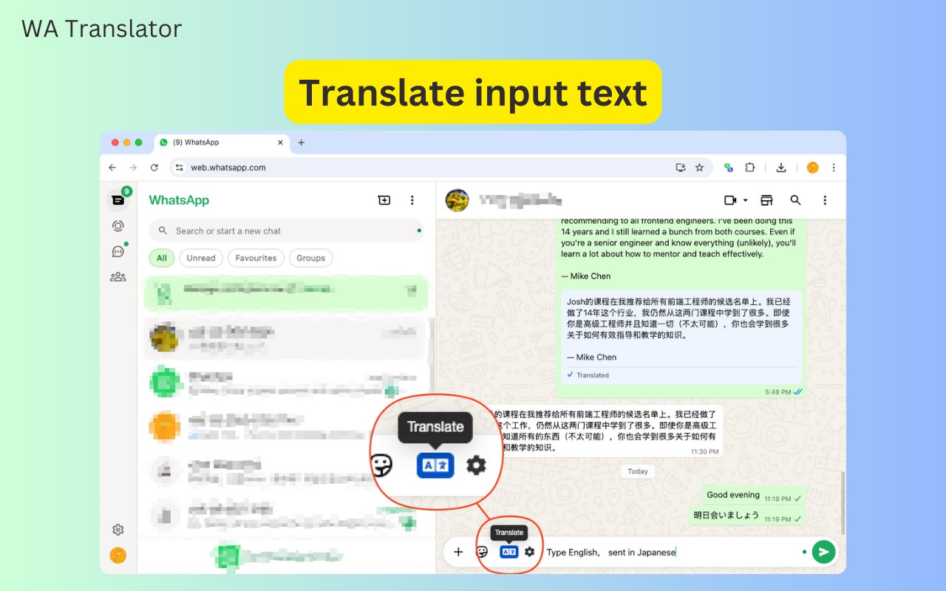Click the Translate button in the message compose bar

509,552
